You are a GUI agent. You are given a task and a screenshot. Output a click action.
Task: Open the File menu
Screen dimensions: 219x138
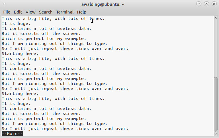coord(7,12)
